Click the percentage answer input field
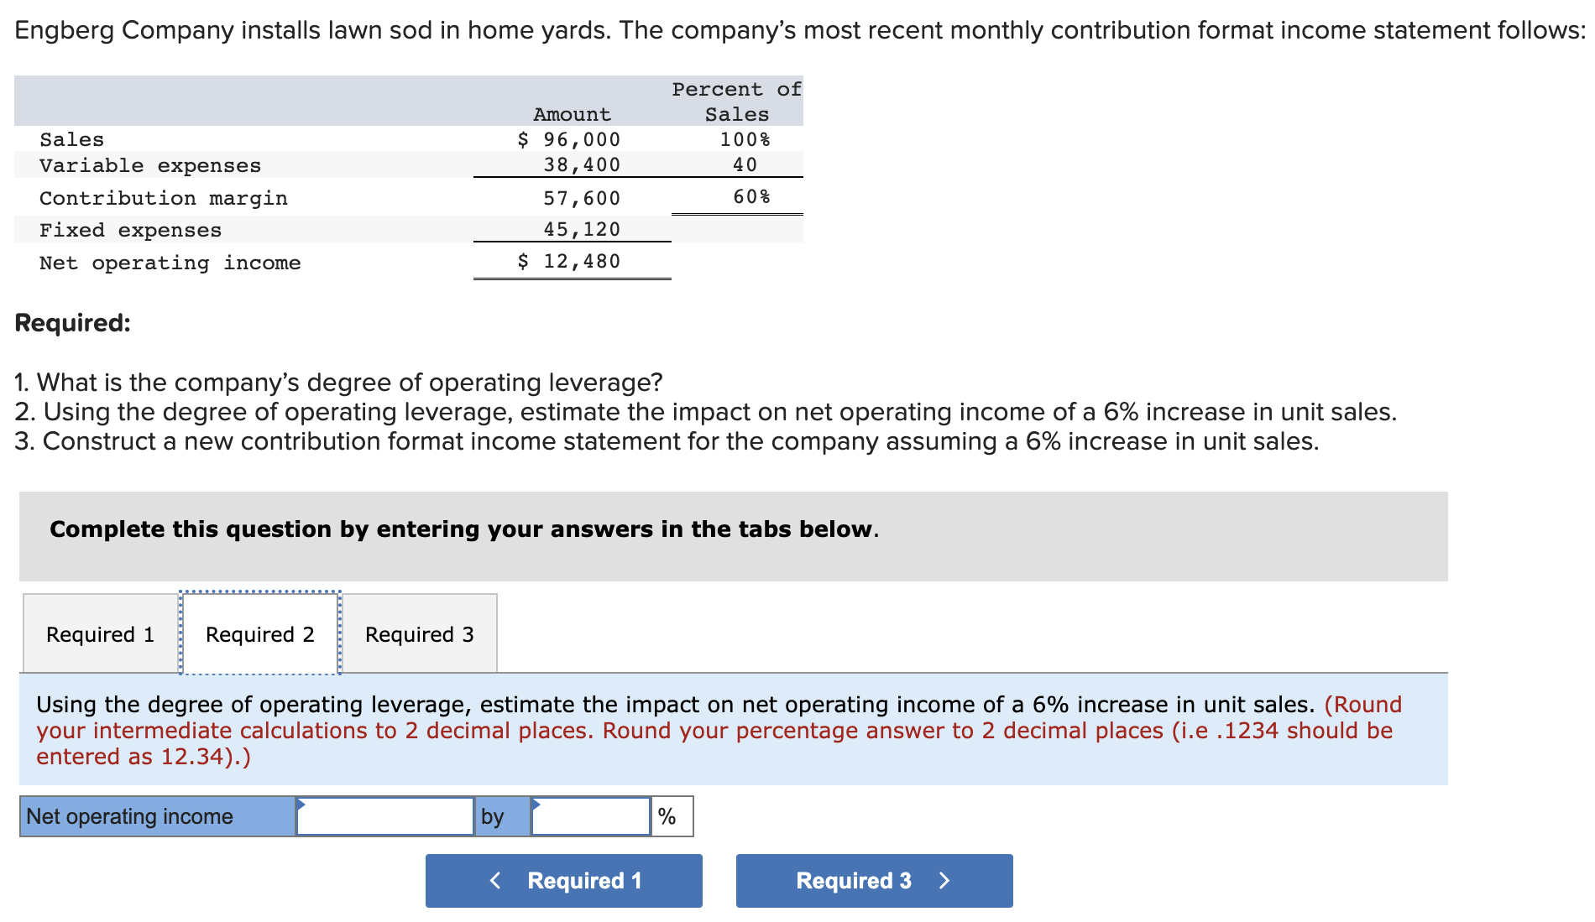Image resolution: width=1595 pixels, height=922 pixels. tap(590, 815)
